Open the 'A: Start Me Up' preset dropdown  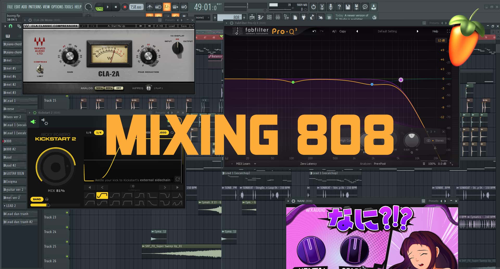116,26
